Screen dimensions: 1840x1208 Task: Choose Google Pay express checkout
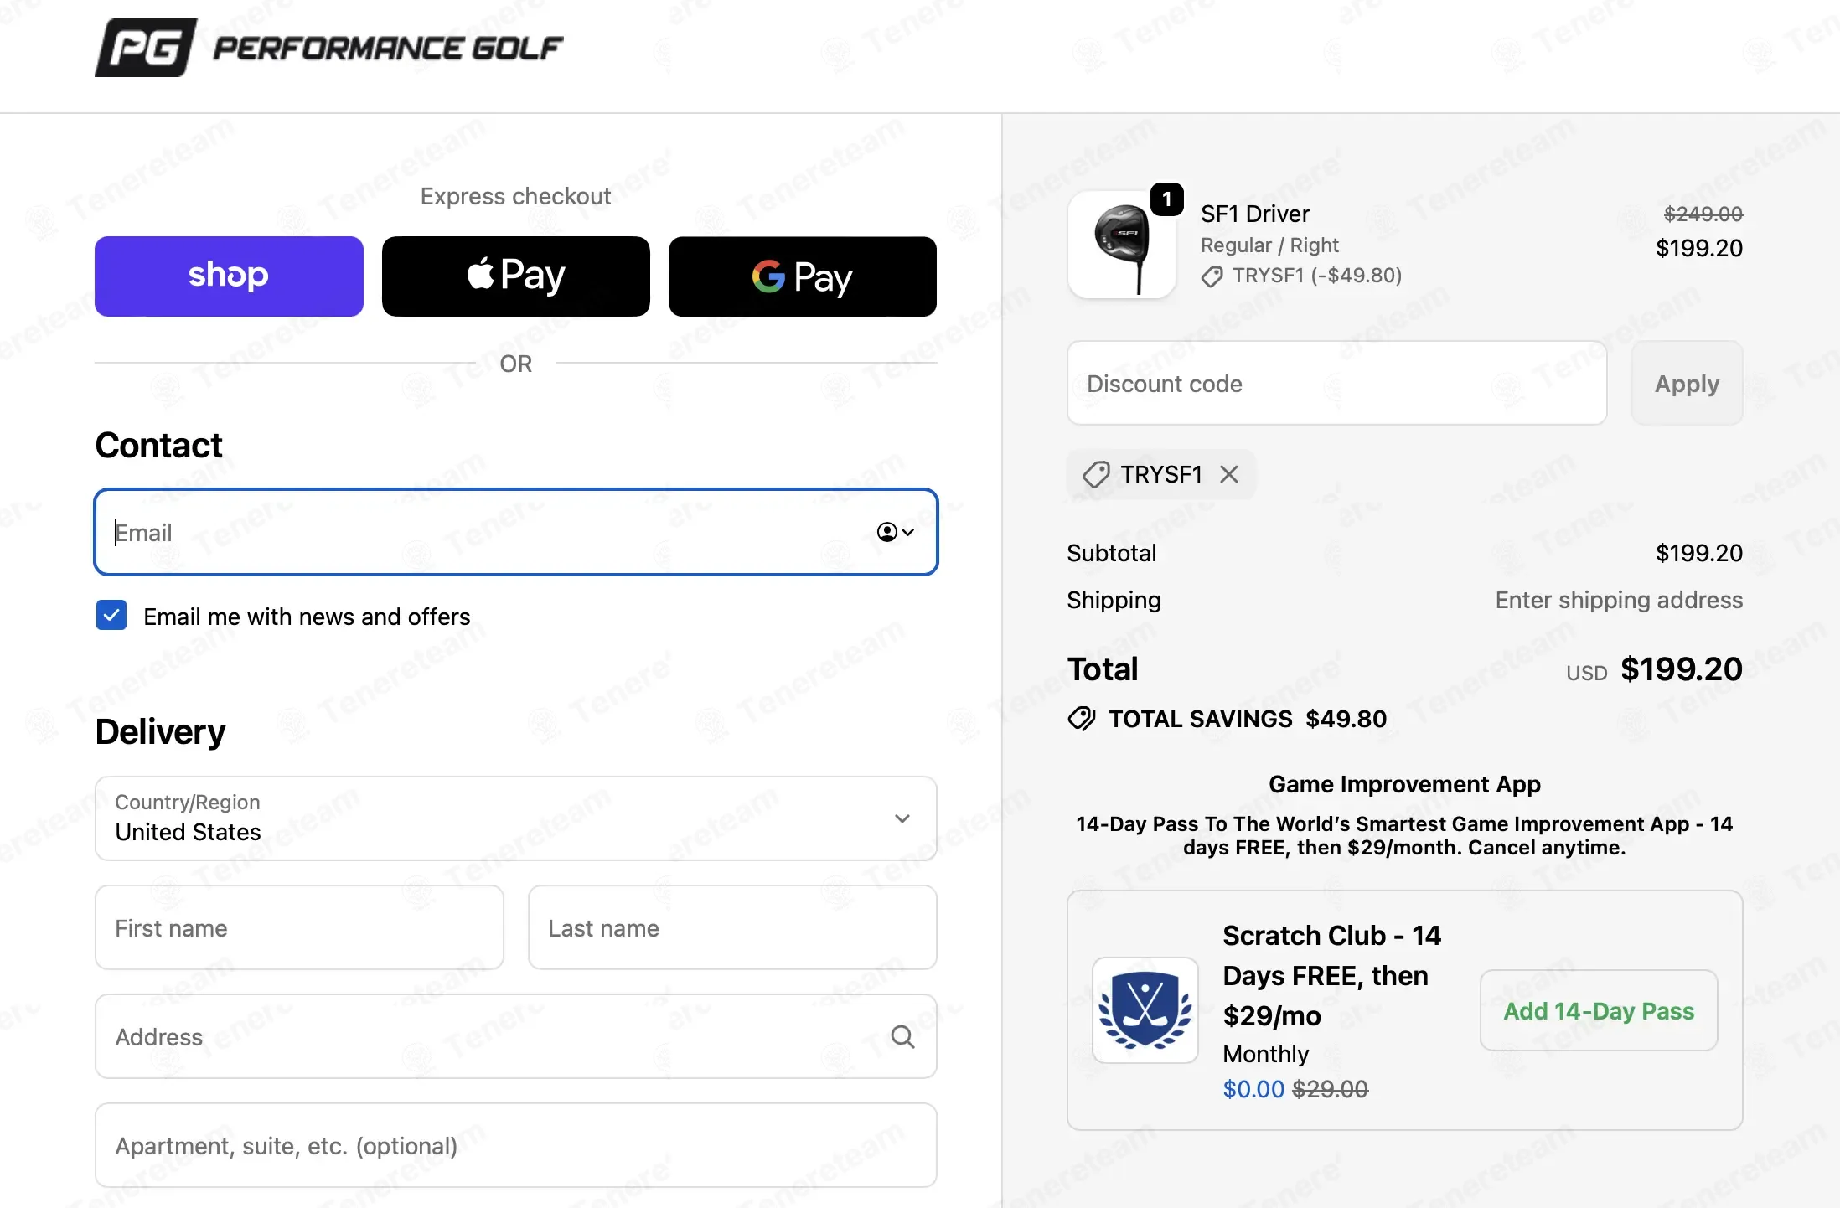pyautogui.click(x=803, y=276)
